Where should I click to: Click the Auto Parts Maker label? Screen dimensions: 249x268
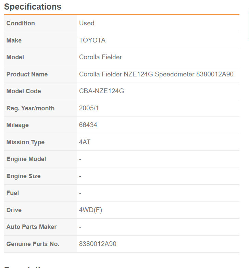32,227
